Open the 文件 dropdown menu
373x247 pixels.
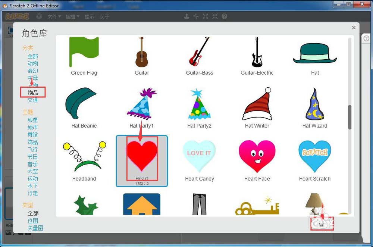(x=54, y=17)
